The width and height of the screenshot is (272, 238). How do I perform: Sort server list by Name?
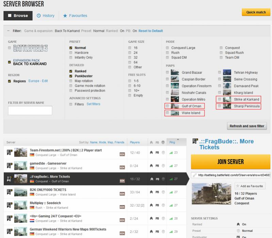coord(94,142)
